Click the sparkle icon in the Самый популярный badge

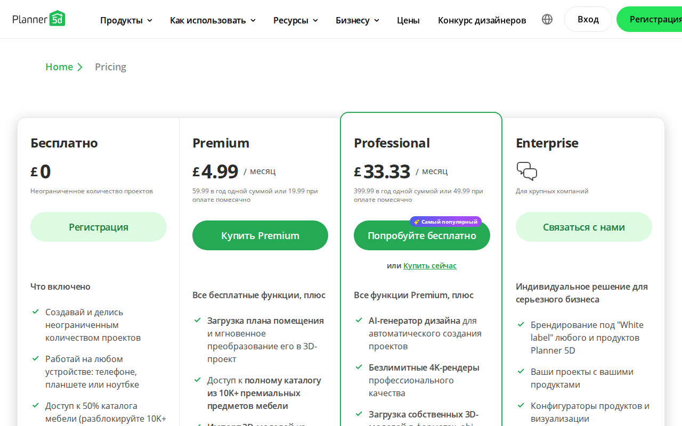click(x=417, y=222)
